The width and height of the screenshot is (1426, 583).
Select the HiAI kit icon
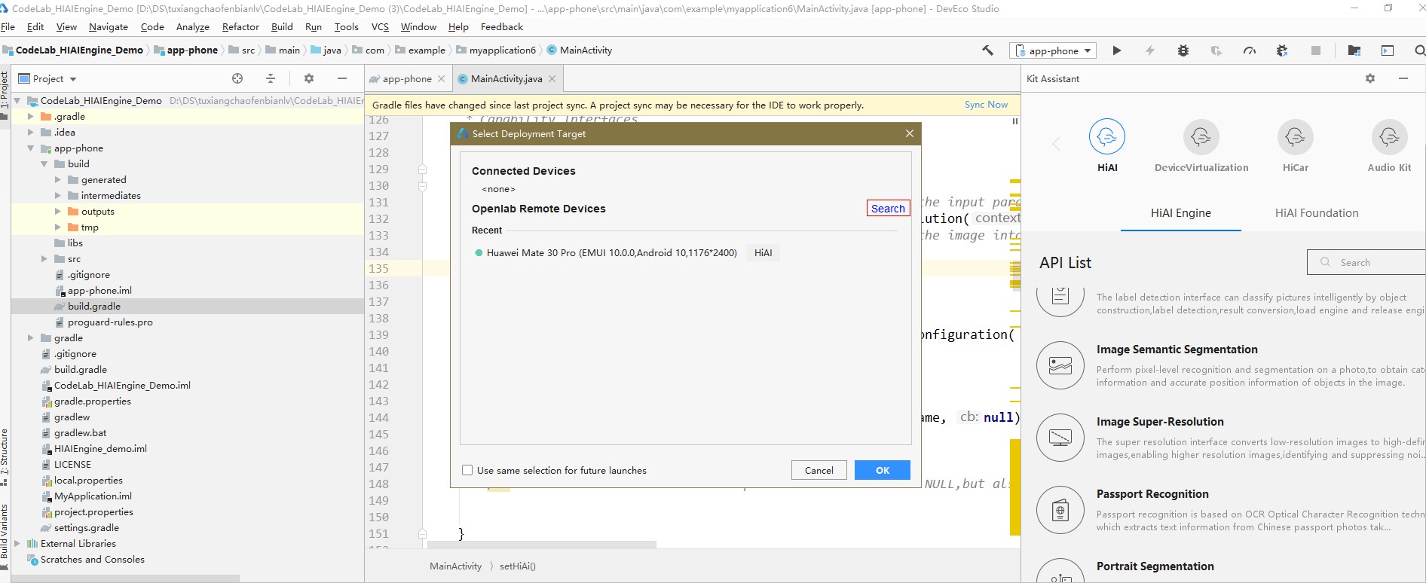(x=1107, y=137)
